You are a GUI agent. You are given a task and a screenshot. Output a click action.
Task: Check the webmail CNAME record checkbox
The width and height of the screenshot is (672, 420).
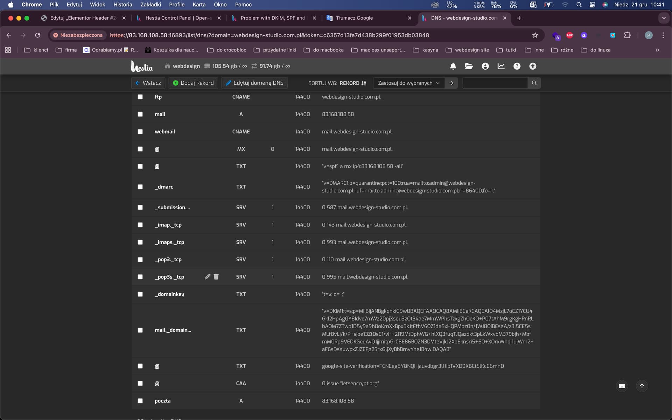pos(140,132)
